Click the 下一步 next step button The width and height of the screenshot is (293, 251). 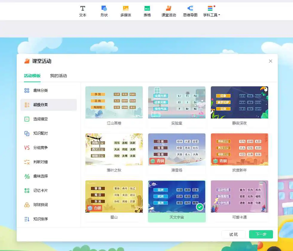click(261, 234)
